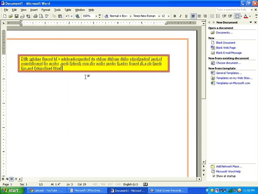Click the Insert Hyperlink globe icon
258x194 pixels.
point(77,16)
